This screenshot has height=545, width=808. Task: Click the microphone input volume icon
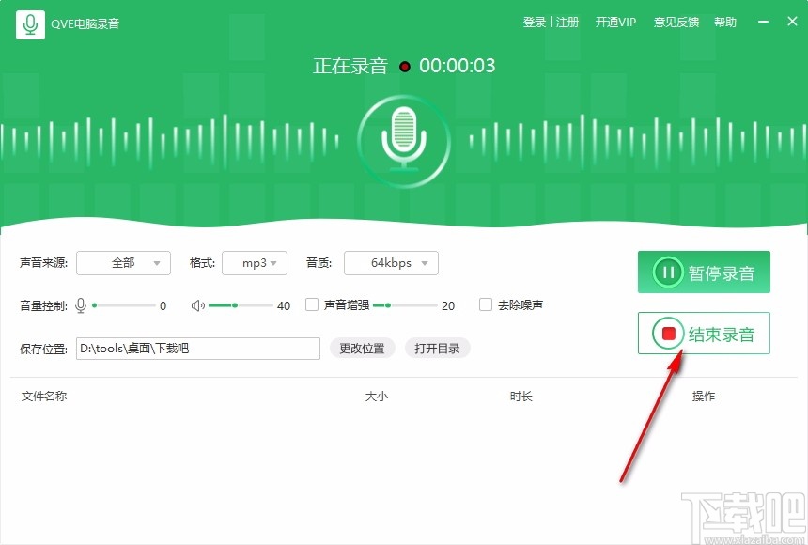(81, 304)
